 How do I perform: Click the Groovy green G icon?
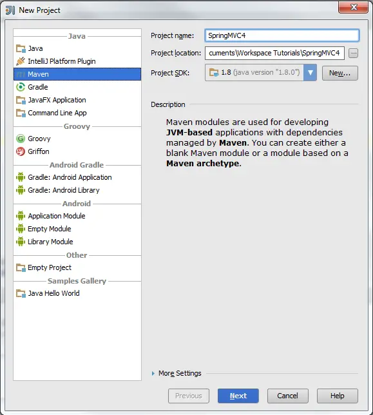pyautogui.click(x=21, y=139)
